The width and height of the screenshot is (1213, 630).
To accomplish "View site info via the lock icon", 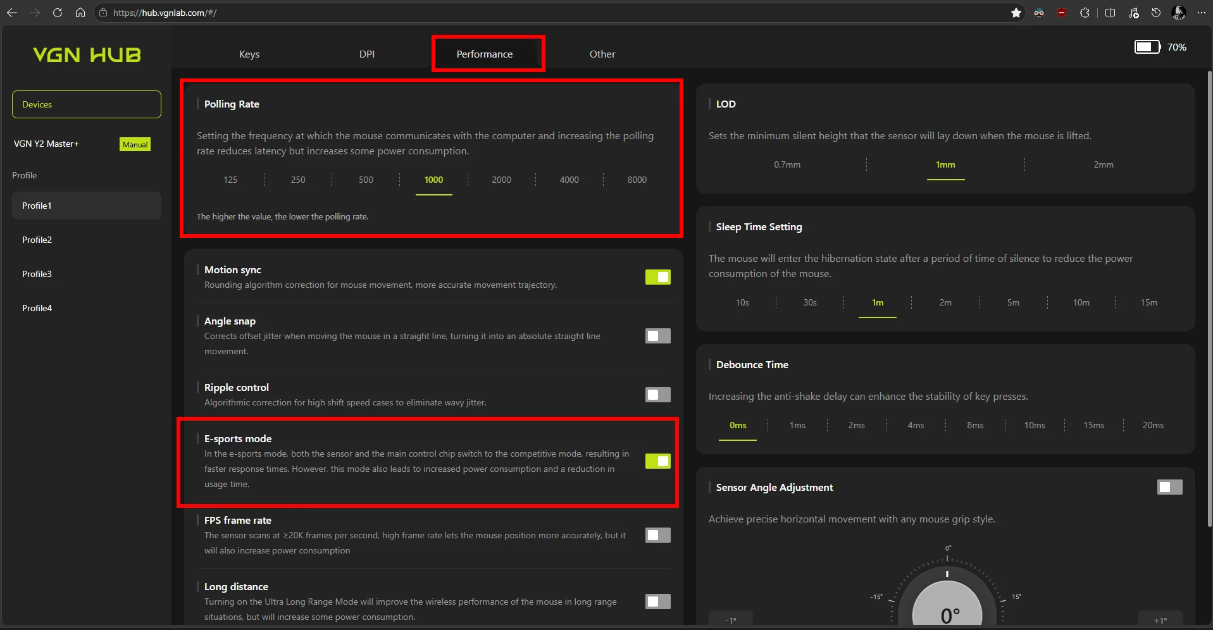I will click(103, 13).
